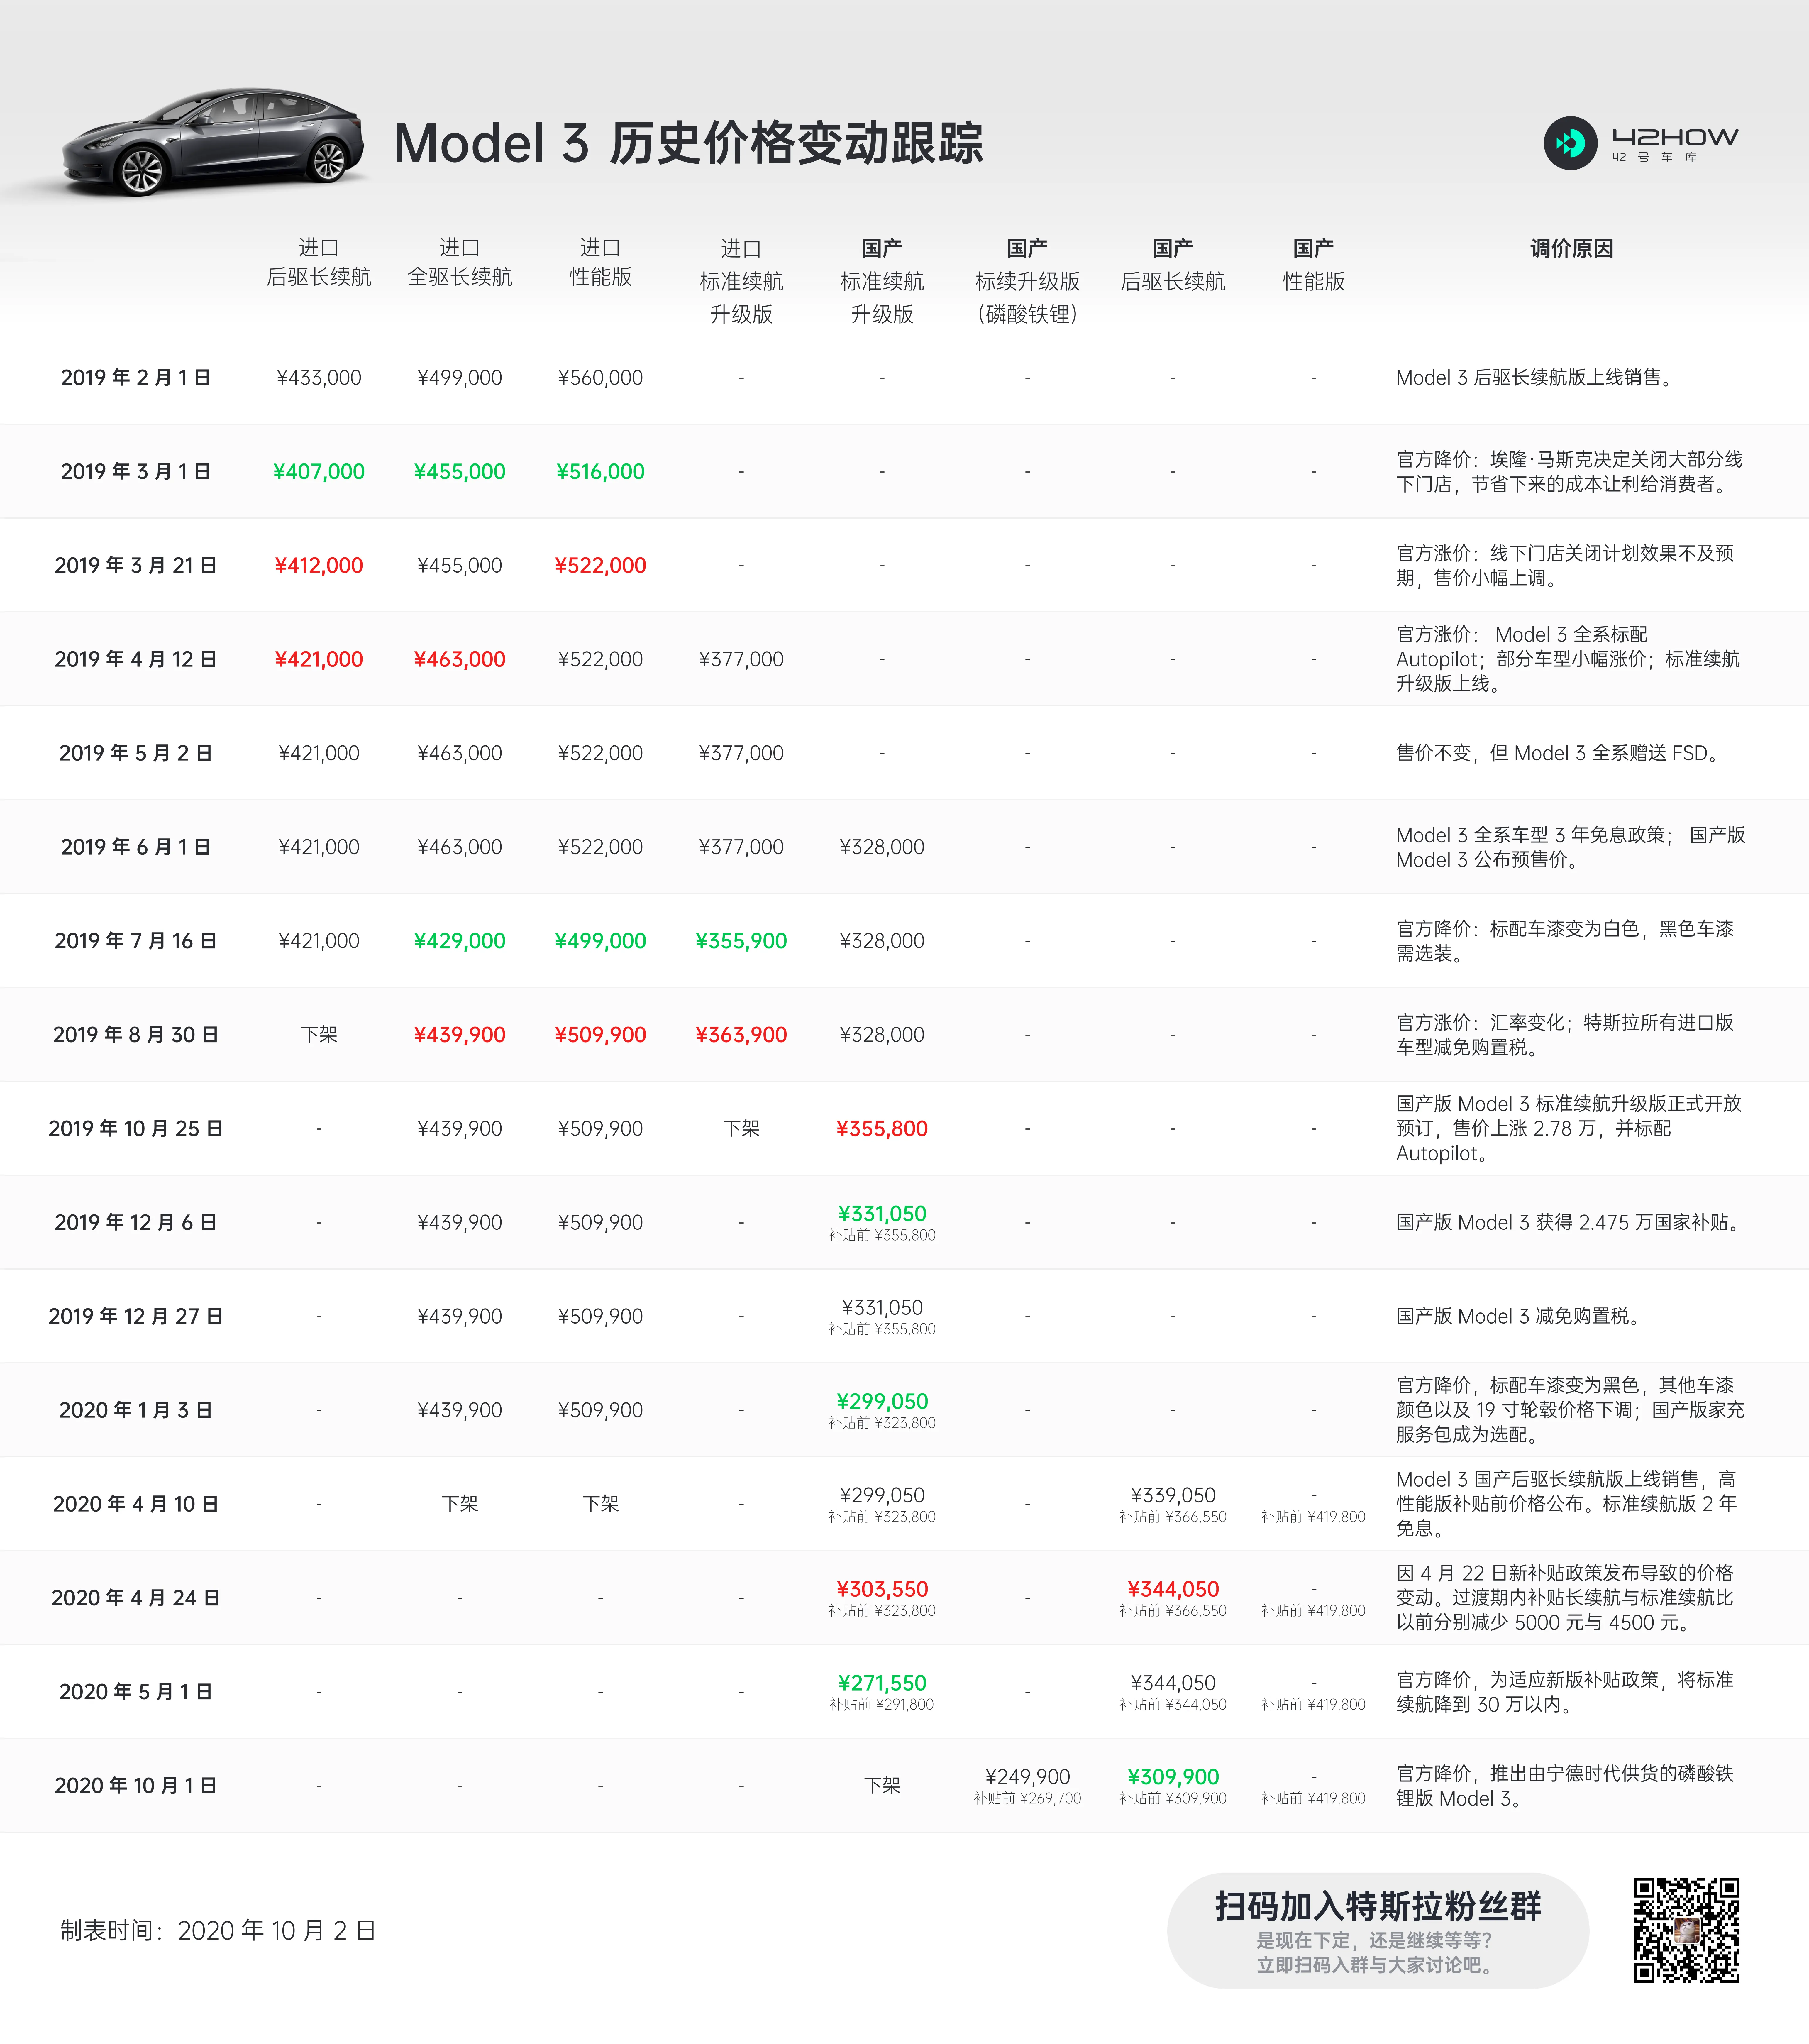This screenshot has width=1809, height=2044.
Task: Select the 进口 全驱长续航 column header
Action: click(x=460, y=262)
